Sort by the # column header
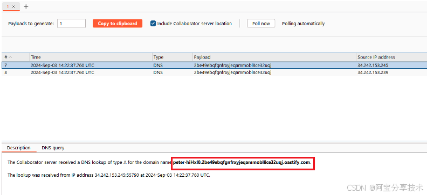The image size is (427, 195). (x=15, y=57)
